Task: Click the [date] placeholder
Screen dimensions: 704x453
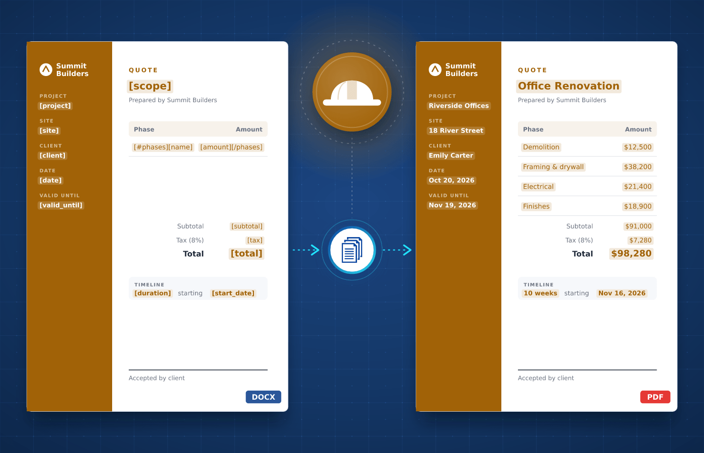Action: (x=51, y=180)
